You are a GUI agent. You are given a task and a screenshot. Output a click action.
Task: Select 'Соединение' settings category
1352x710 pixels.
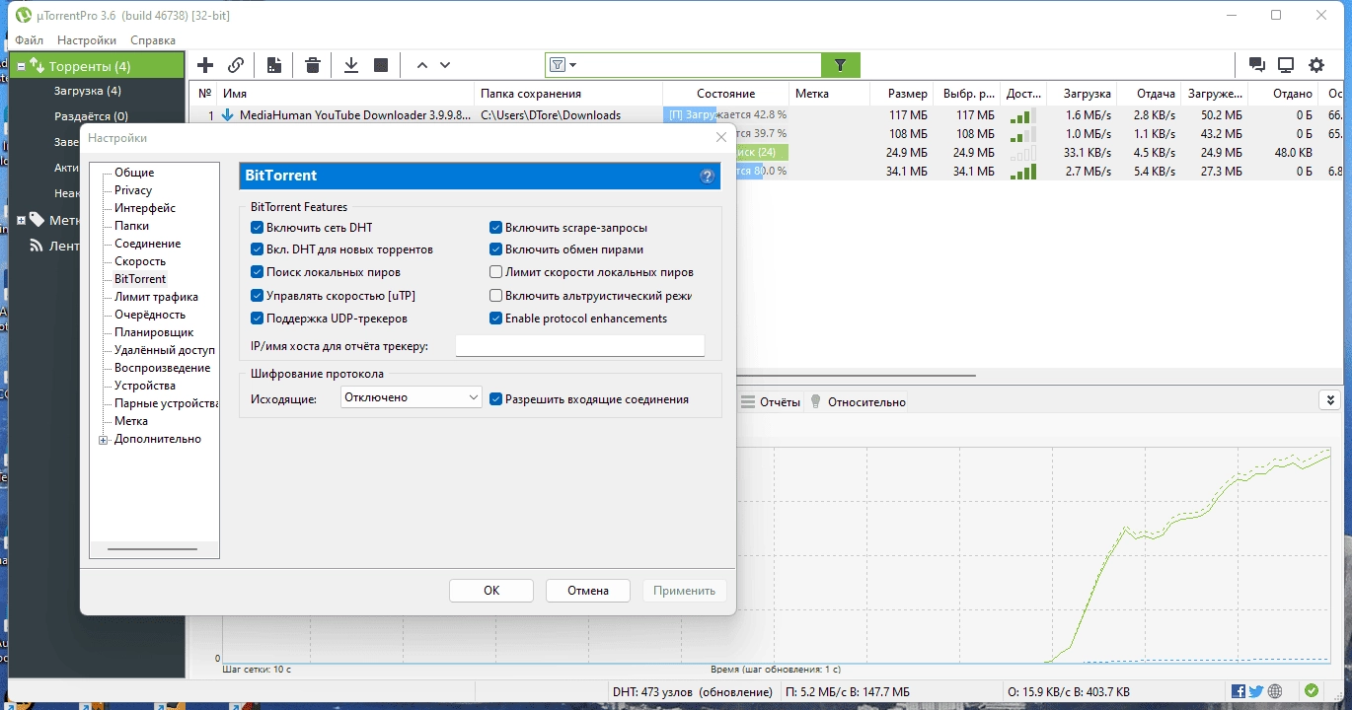[x=148, y=244]
